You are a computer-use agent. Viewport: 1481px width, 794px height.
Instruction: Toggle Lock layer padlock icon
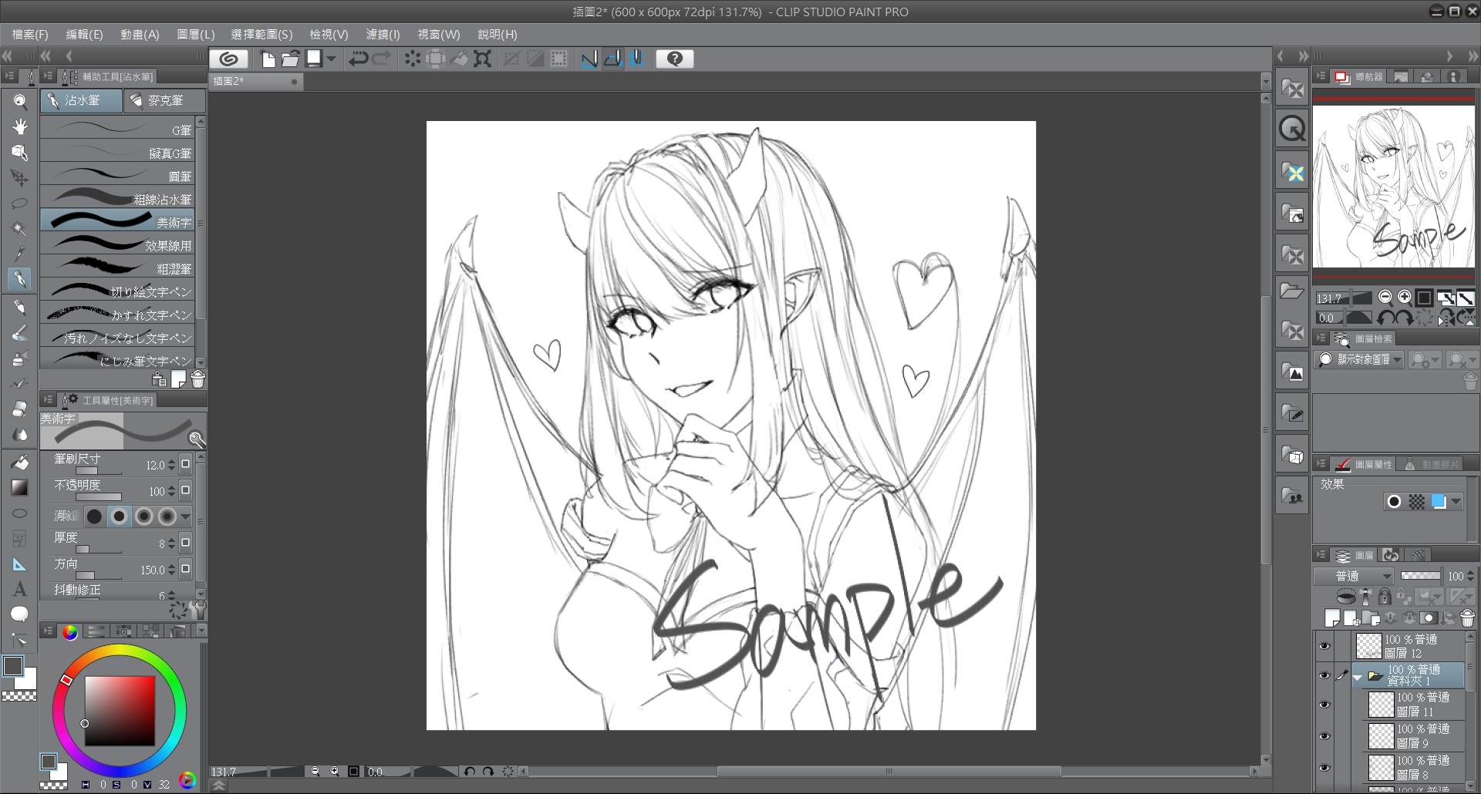1385,596
